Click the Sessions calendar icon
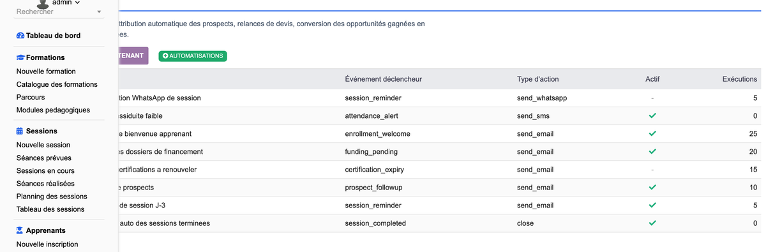 pos(20,131)
